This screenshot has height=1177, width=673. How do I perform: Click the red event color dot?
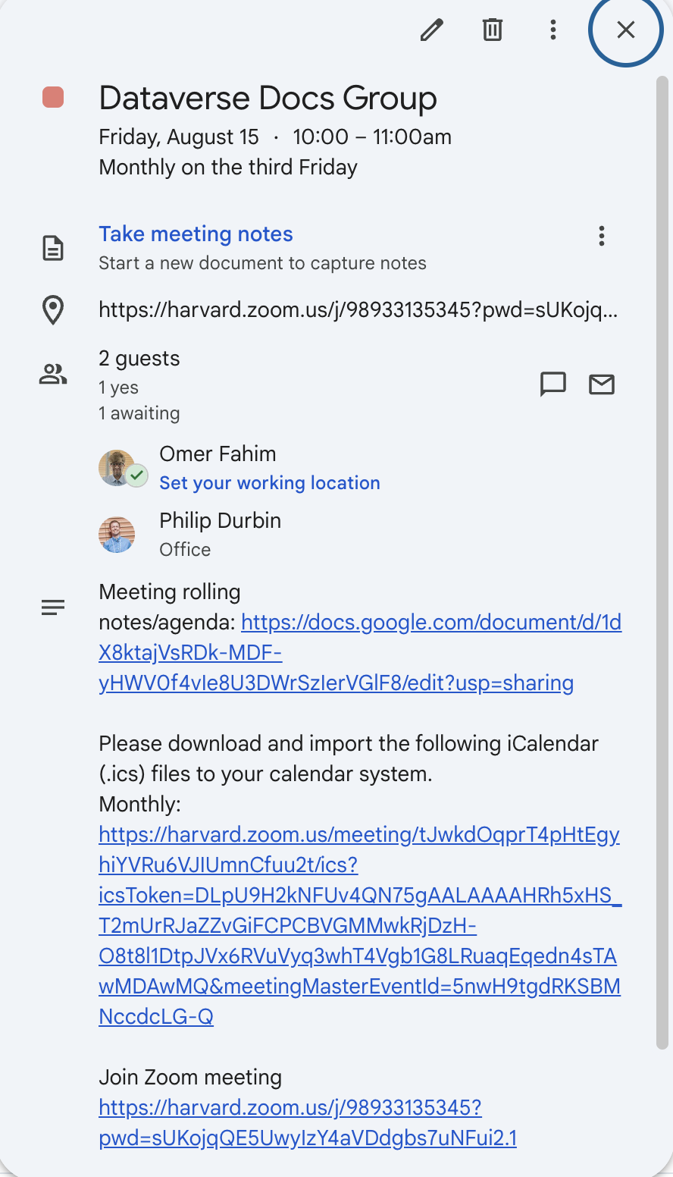click(53, 98)
